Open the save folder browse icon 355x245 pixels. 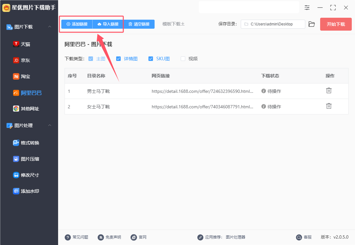312,24
